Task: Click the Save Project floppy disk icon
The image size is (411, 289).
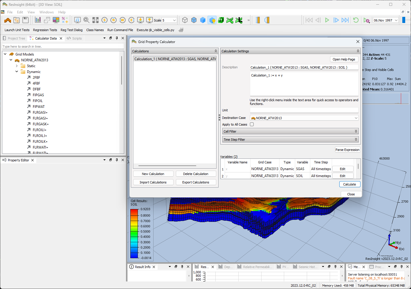Action: coord(26,20)
